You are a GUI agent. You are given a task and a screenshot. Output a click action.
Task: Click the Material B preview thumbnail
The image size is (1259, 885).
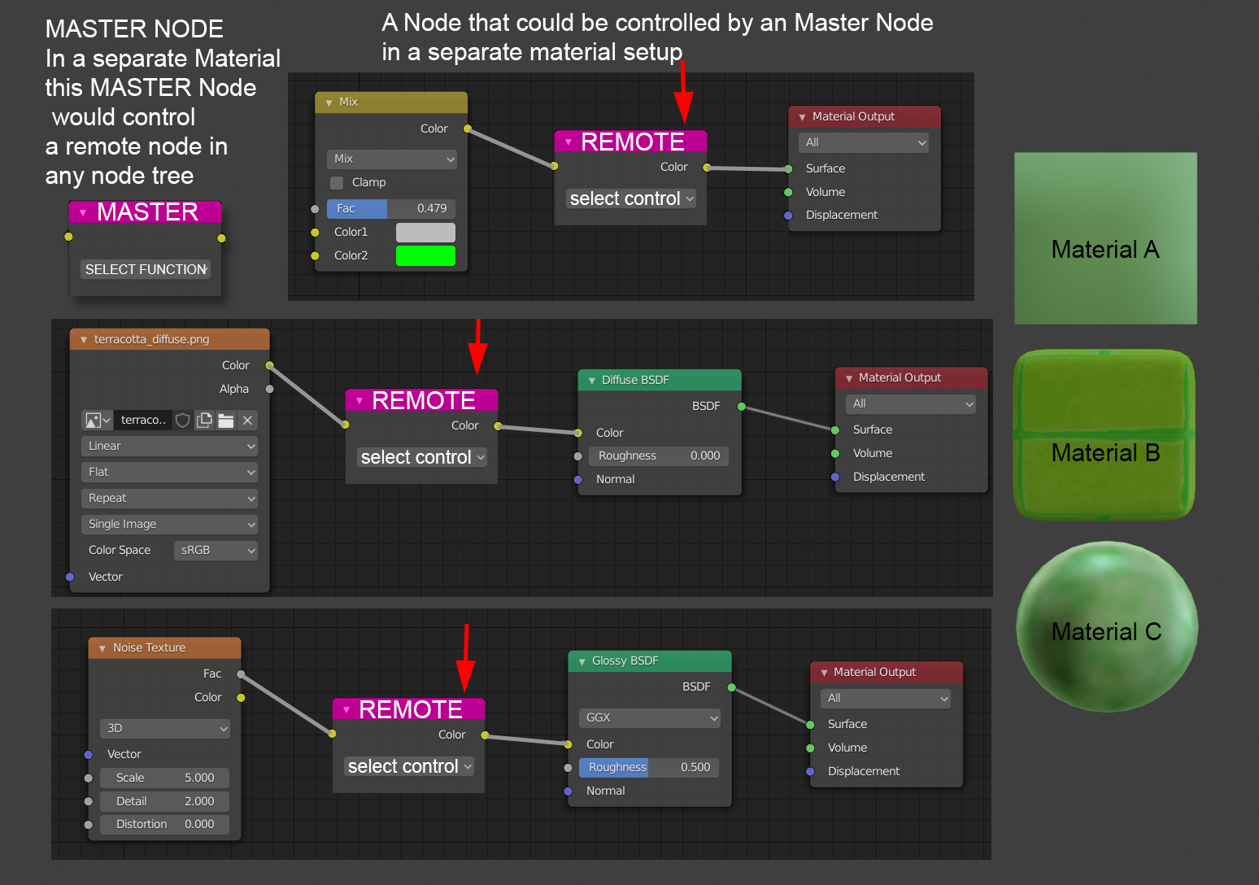pos(1104,434)
